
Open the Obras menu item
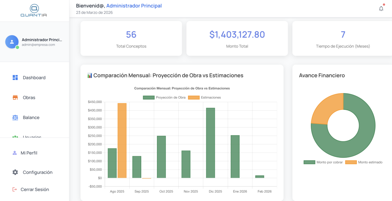[x=29, y=98]
